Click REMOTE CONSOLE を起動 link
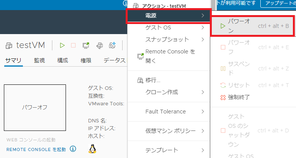Screen dimensions: 296x158 [36, 149]
